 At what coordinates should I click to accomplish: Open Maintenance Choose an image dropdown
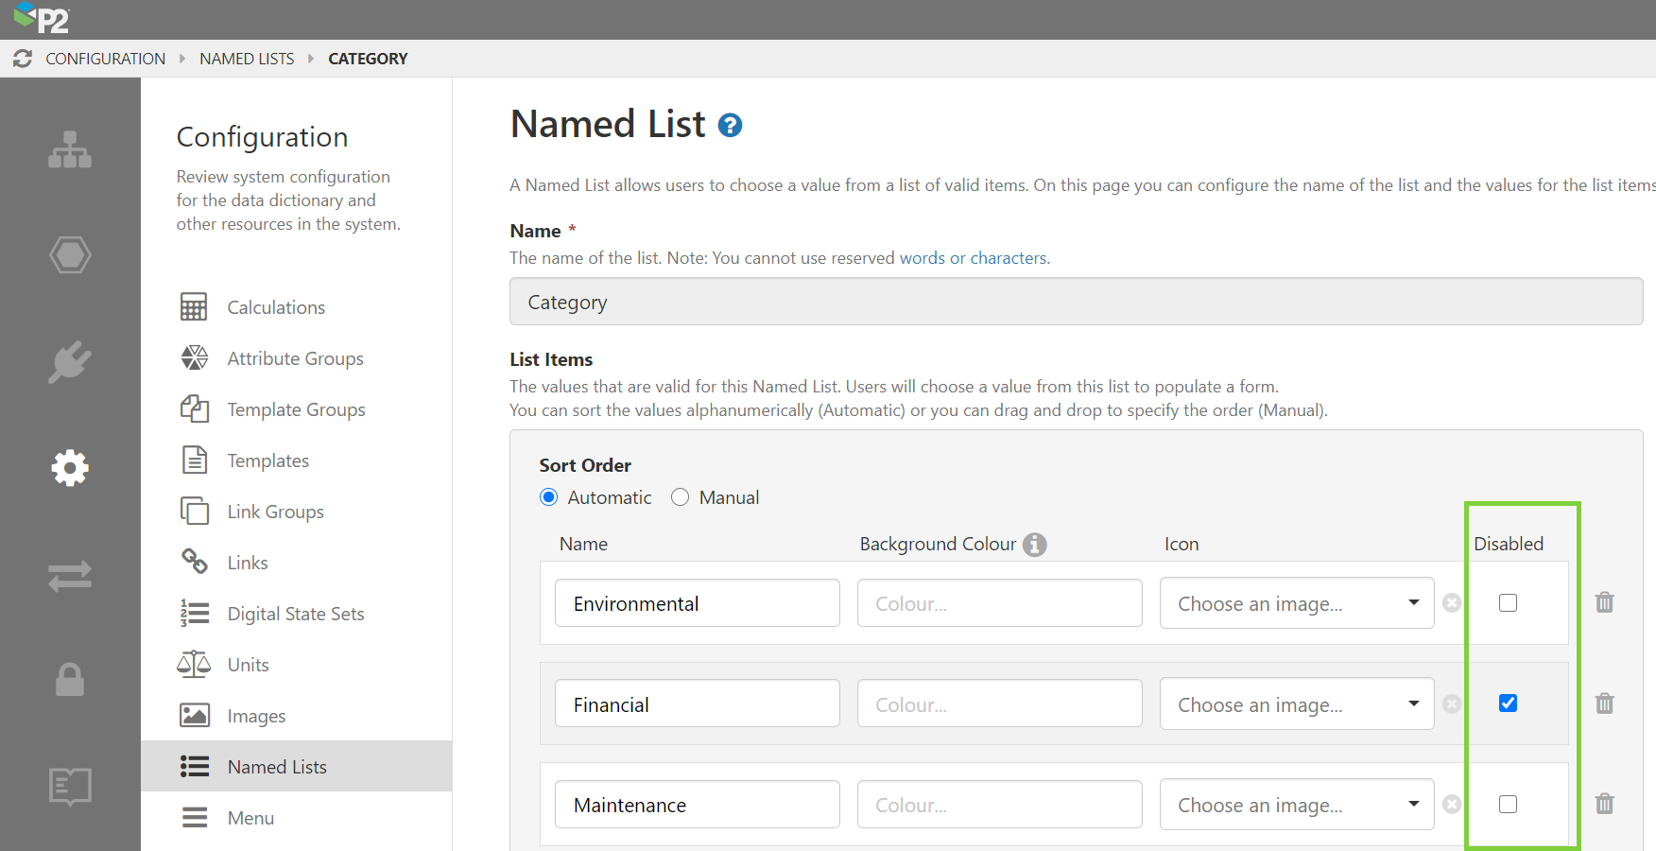tap(1296, 805)
